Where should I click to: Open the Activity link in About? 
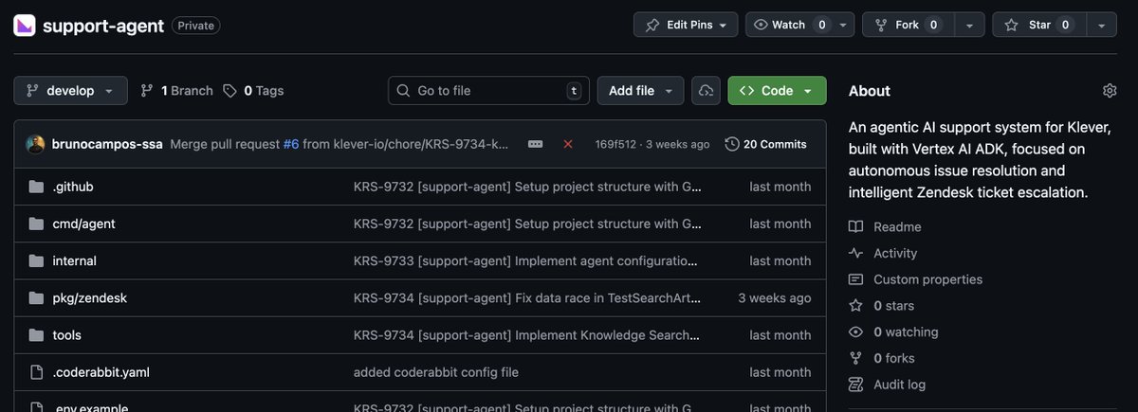[x=895, y=253]
